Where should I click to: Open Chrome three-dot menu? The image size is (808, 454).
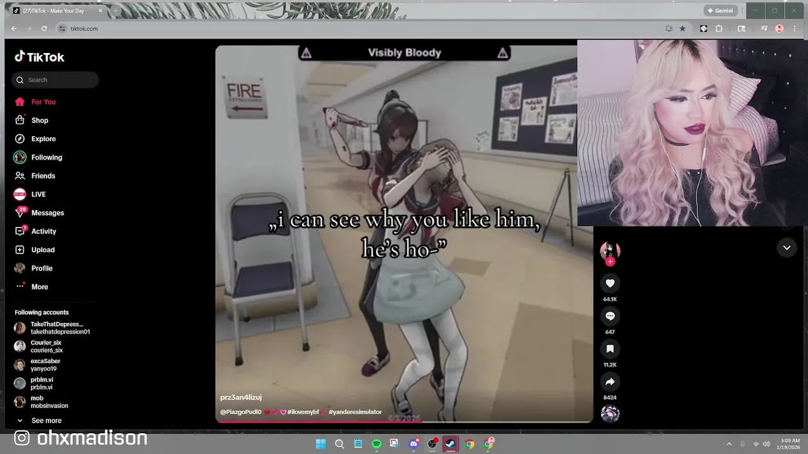(x=794, y=28)
